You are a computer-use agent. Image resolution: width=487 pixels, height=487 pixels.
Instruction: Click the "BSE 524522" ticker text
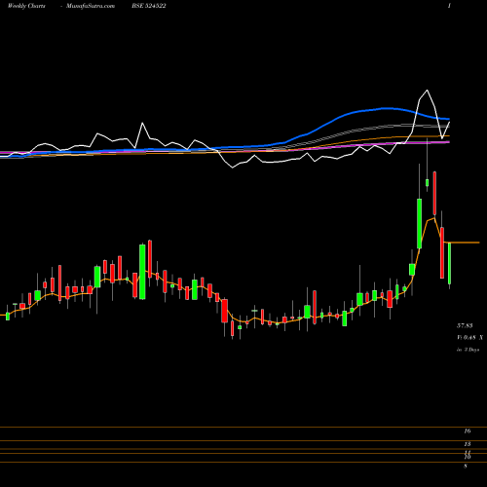[149, 6]
